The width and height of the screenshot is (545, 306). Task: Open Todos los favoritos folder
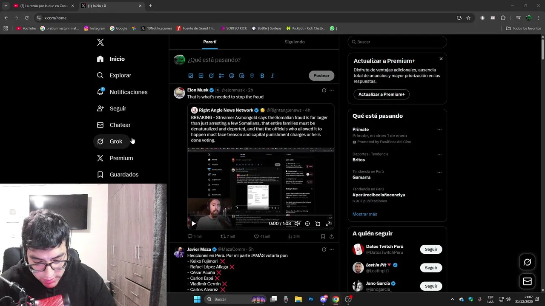click(523, 28)
